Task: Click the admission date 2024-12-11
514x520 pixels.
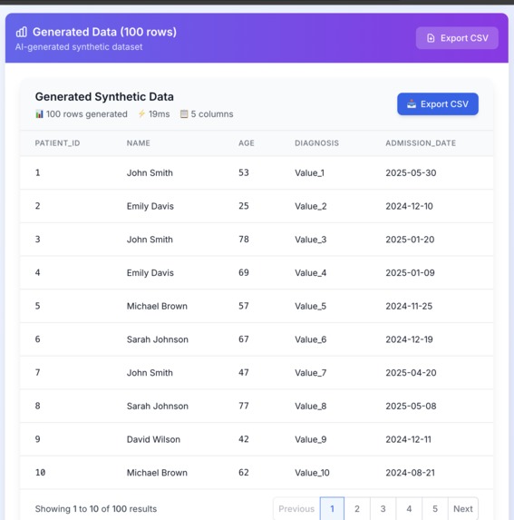Action: click(408, 439)
